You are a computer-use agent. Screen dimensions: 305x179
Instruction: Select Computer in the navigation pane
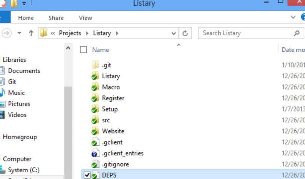[17, 159]
